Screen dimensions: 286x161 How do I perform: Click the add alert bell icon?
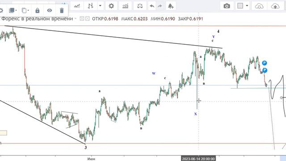[x=171, y=6]
